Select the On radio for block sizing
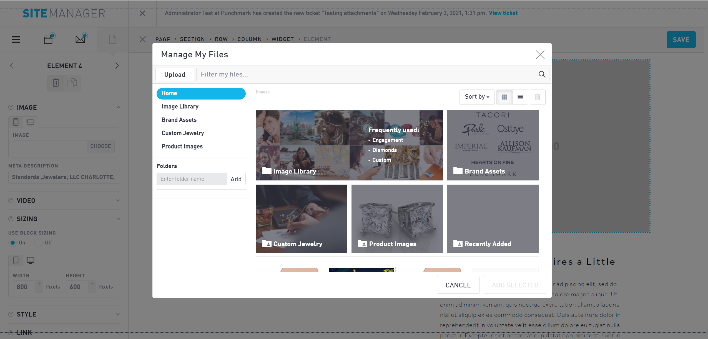The height and width of the screenshot is (339, 708). tap(12, 243)
